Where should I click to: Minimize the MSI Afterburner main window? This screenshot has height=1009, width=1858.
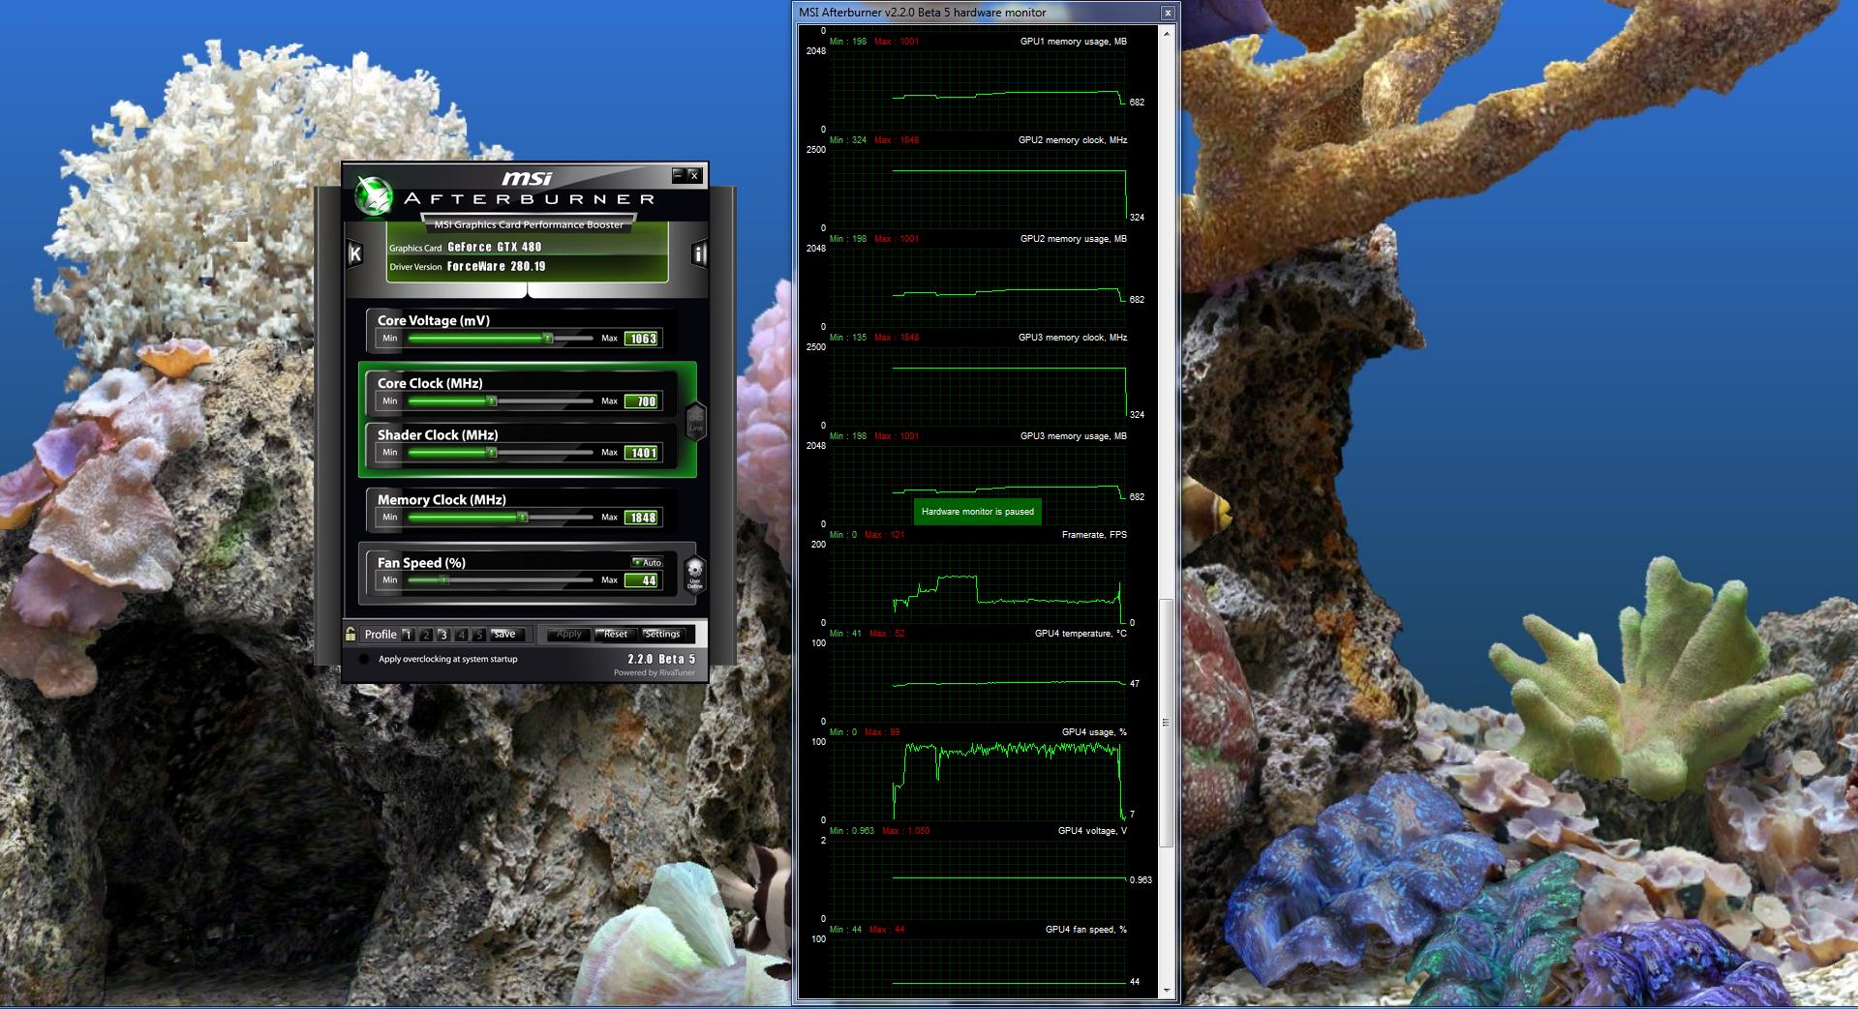point(678,175)
